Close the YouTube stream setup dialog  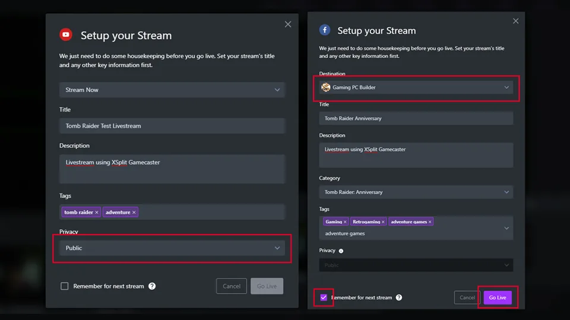pos(288,24)
